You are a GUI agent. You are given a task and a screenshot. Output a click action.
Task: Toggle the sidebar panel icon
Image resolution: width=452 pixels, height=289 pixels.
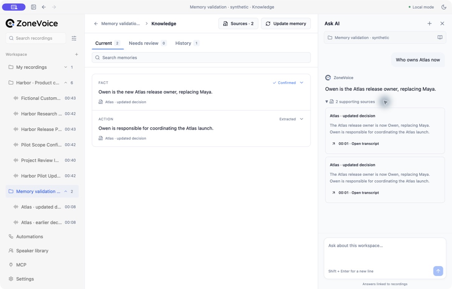coord(34,7)
